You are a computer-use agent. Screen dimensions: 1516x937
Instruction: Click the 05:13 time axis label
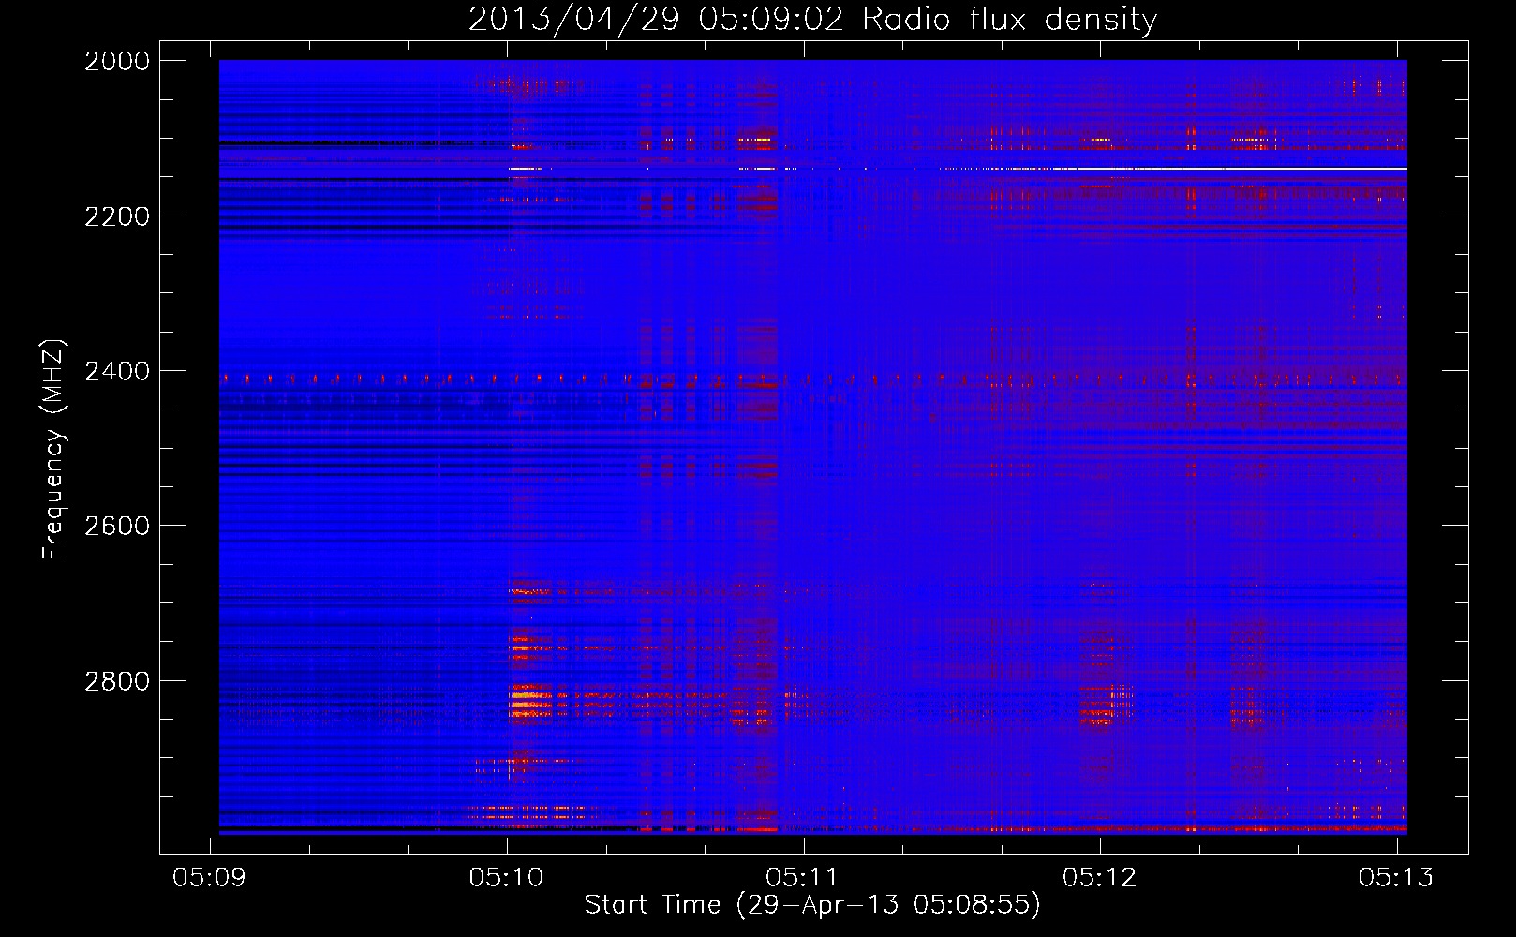pyautogui.click(x=1396, y=877)
